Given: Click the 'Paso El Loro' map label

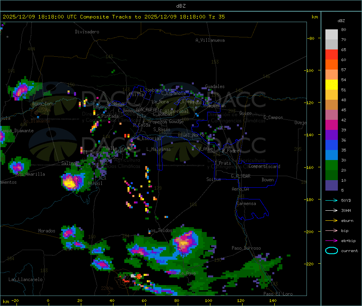Looking at the screenshot, I should [278, 294].
